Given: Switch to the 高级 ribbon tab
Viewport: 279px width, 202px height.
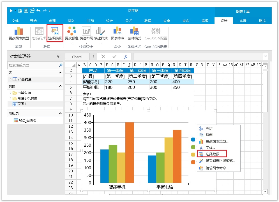Looking at the screenshot, I should 205,21.
